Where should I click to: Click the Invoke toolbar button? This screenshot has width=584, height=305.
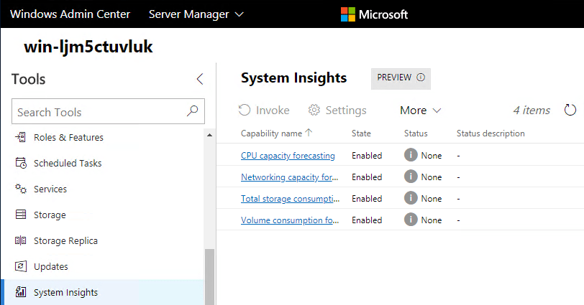[x=264, y=110]
